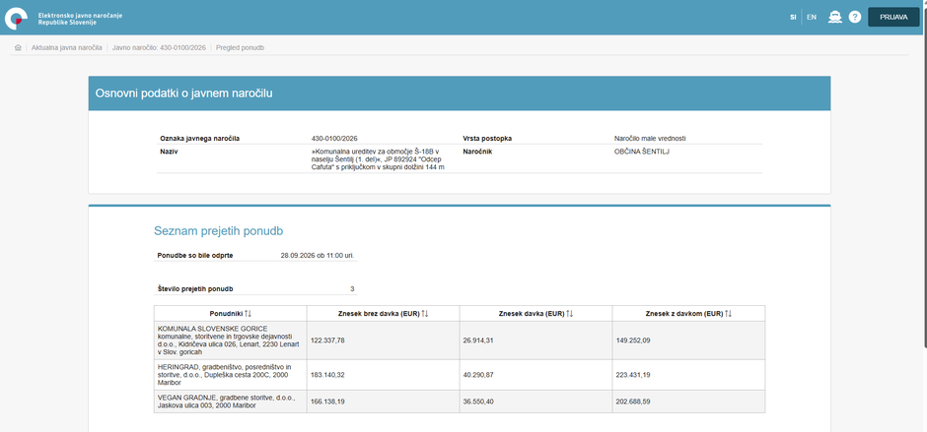Select tax amount 26.914,31
927x432 pixels.
pyautogui.click(x=478, y=340)
